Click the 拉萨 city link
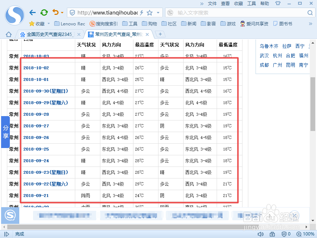Image resolution: width=317 pixels, height=238 pixels. click(287, 46)
